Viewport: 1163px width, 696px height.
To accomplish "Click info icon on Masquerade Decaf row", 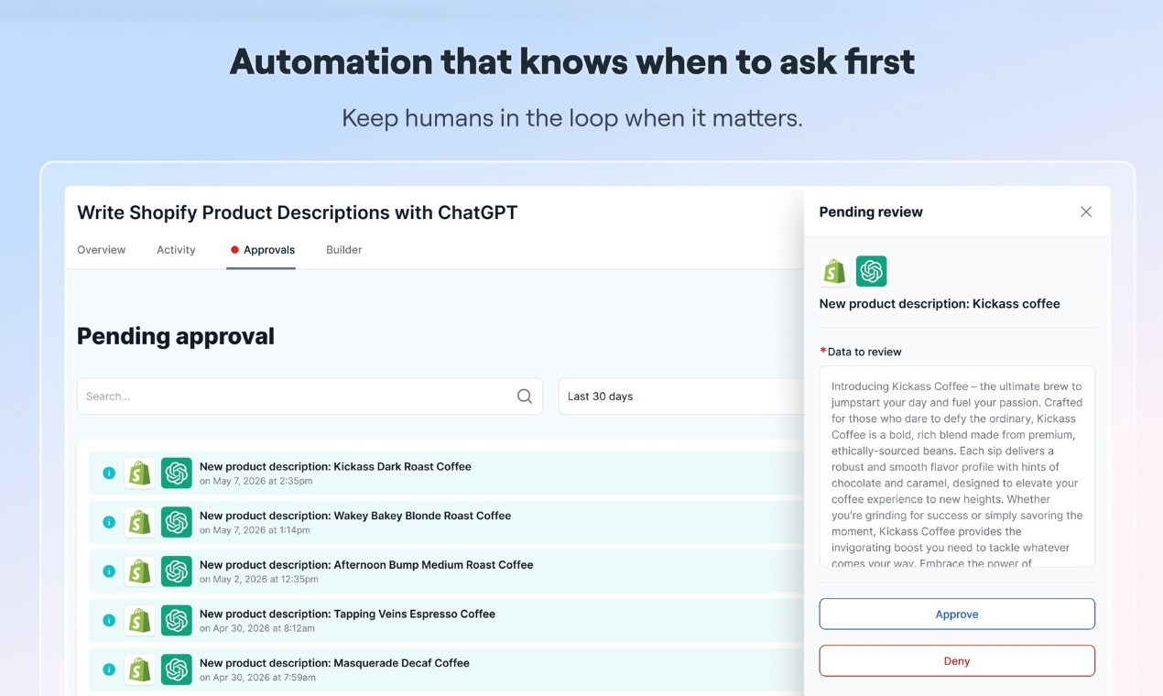I will point(109,669).
